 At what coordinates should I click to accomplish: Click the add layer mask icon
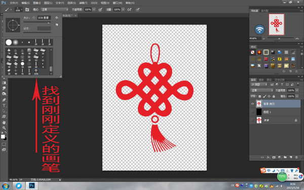[274, 157]
